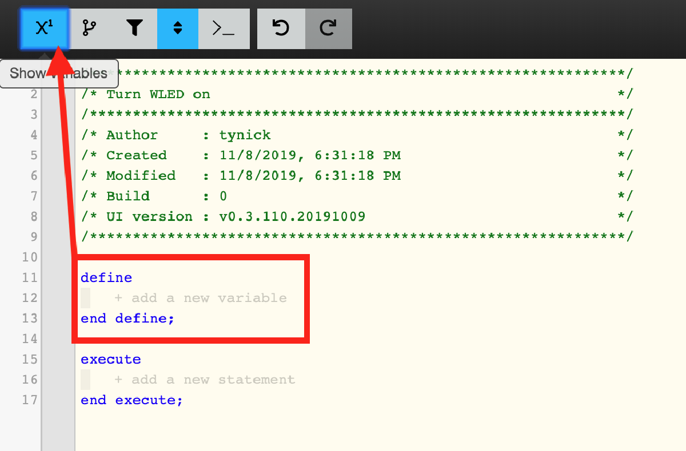Select the 'end execute;' line
Image resolution: width=686 pixels, height=451 pixels.
point(131,400)
